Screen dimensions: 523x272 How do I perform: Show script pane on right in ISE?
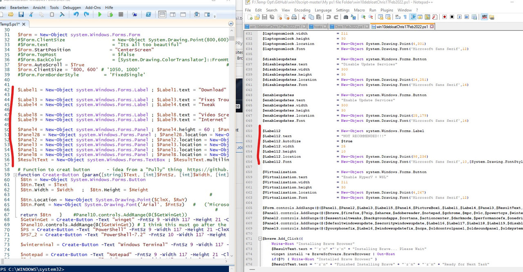tap(172, 14)
